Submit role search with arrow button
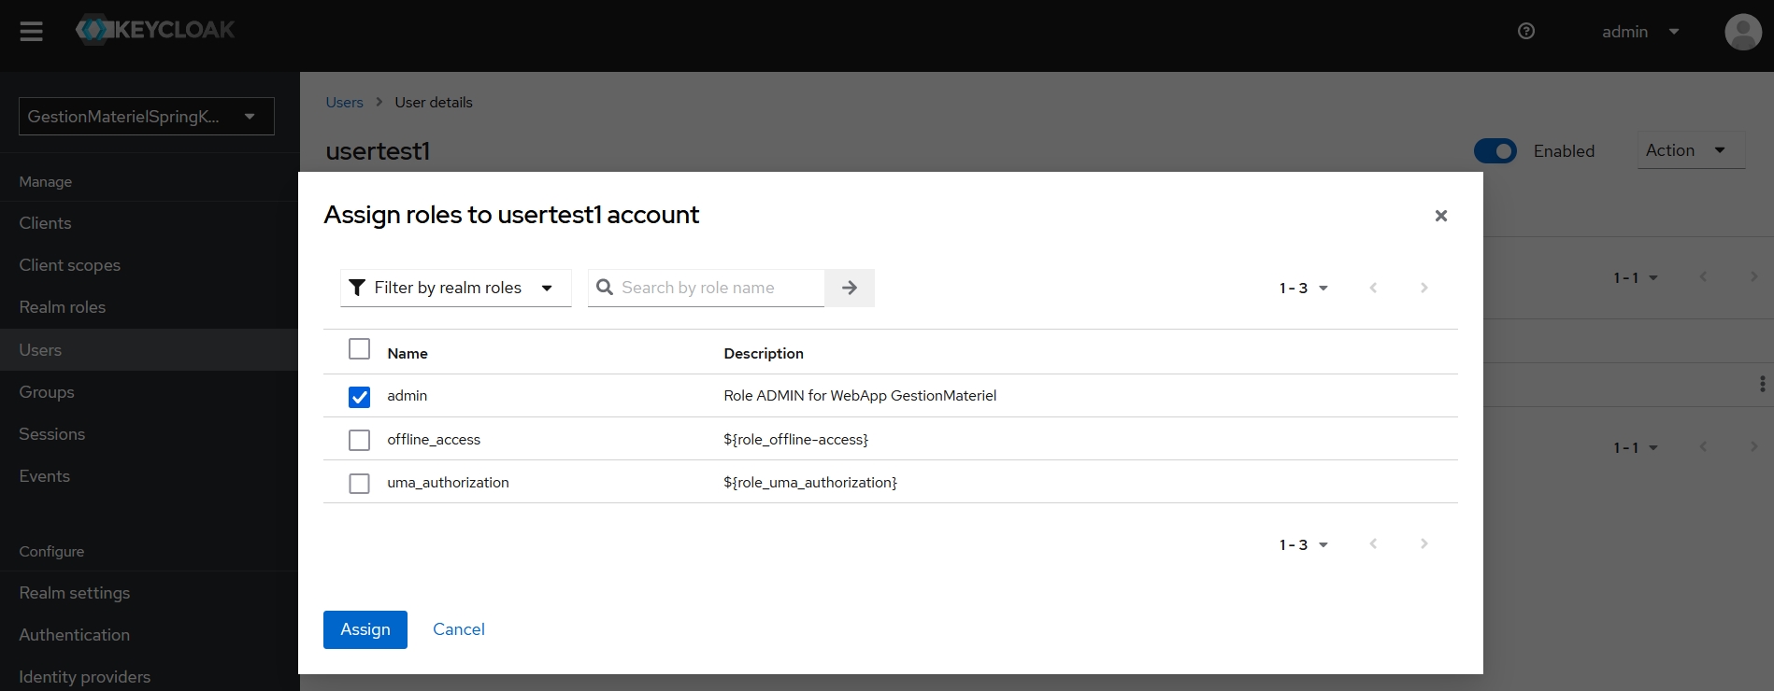Image resolution: width=1774 pixels, height=691 pixels. point(850,288)
